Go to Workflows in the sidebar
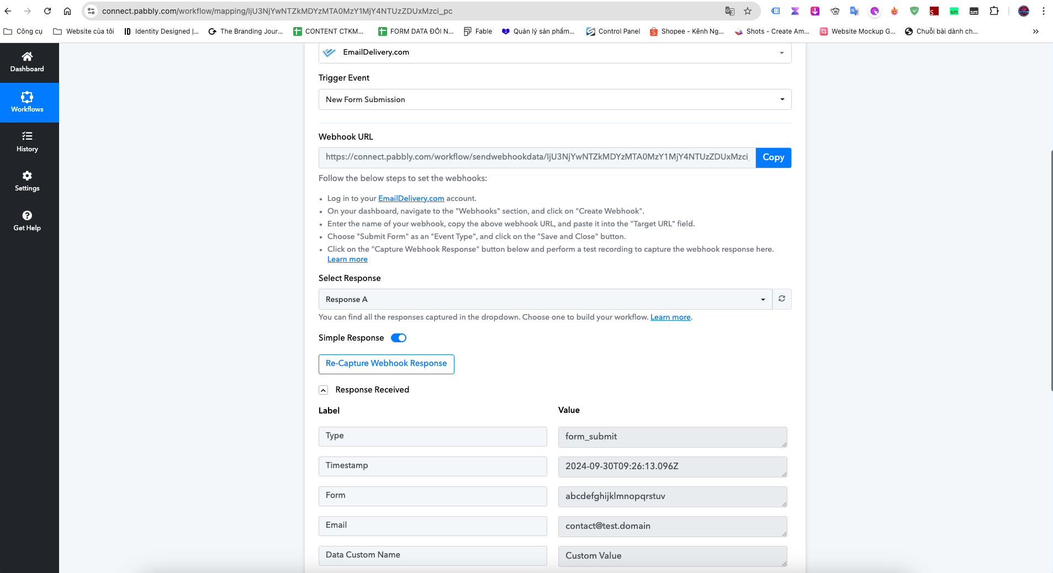The image size is (1053, 573). point(27,103)
